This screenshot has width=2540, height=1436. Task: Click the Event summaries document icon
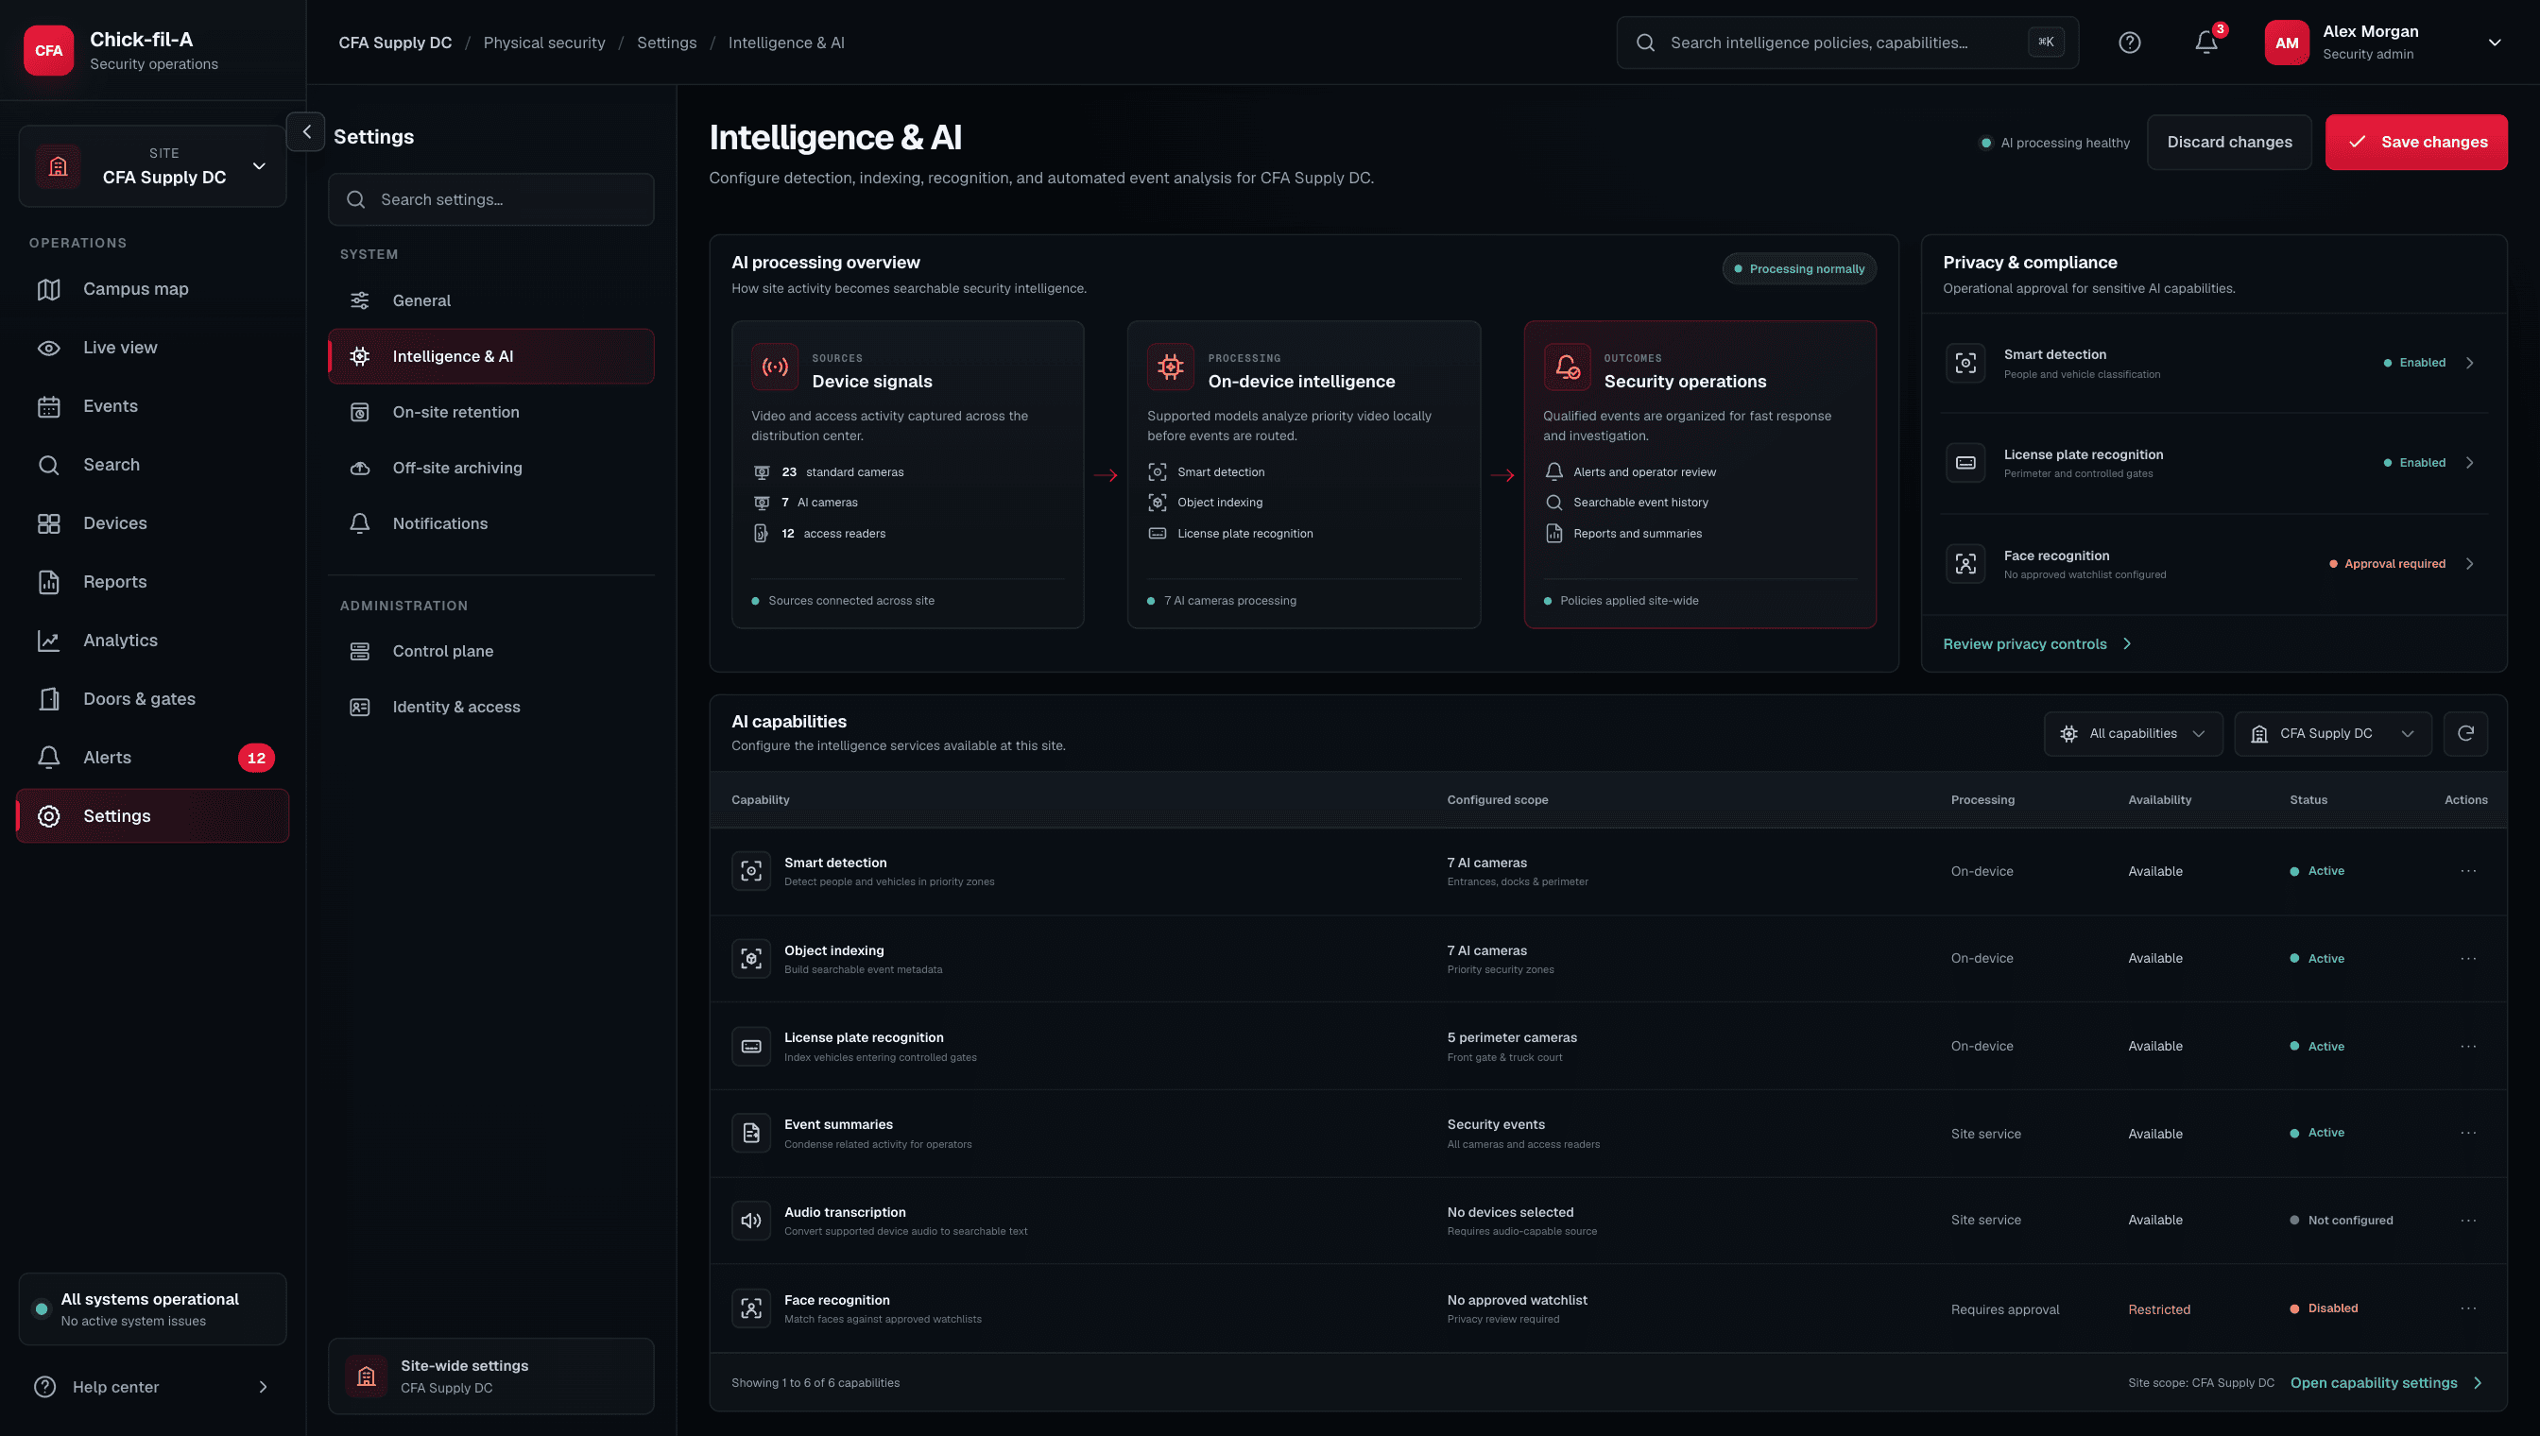pos(751,1134)
